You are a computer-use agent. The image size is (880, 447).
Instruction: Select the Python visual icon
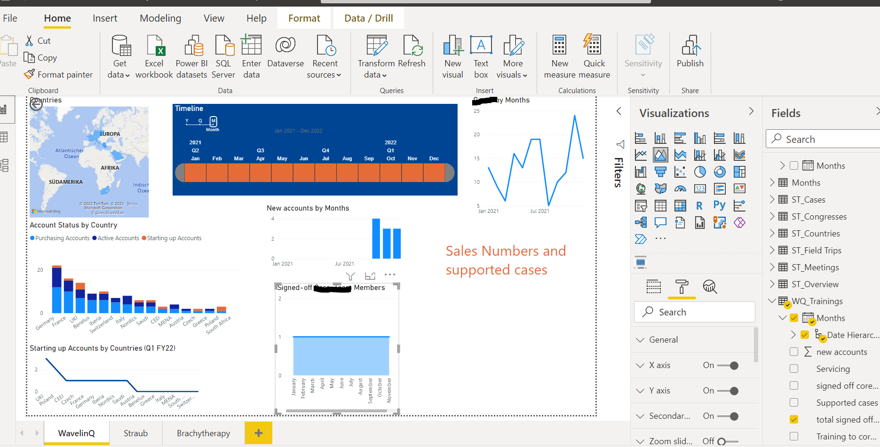pyautogui.click(x=719, y=205)
